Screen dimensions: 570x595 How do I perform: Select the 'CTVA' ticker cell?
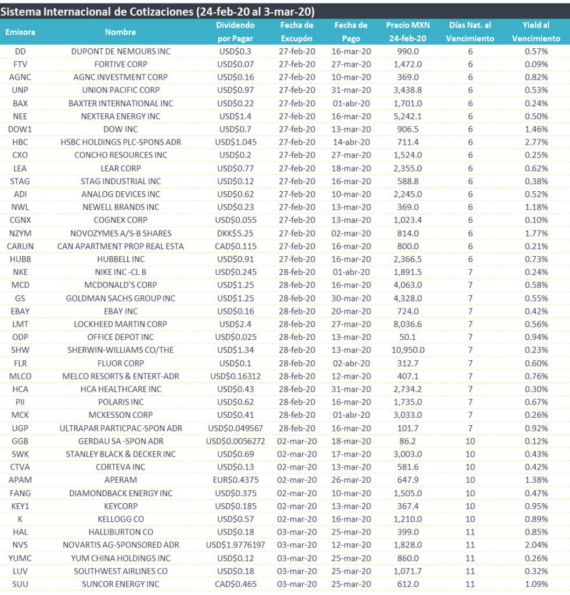point(20,467)
